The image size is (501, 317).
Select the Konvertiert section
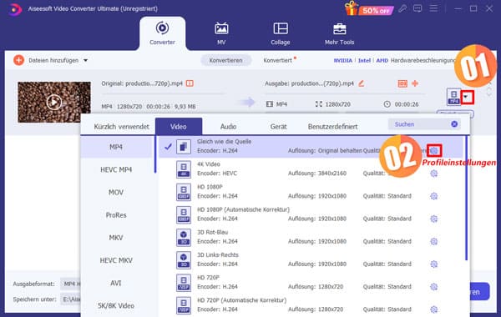(278, 60)
